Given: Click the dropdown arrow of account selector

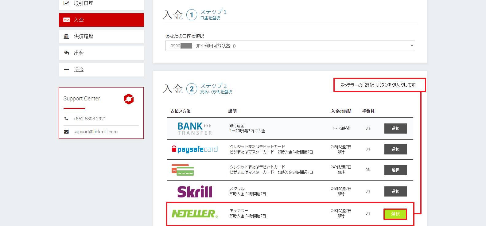Looking at the screenshot, I should pyautogui.click(x=412, y=46).
